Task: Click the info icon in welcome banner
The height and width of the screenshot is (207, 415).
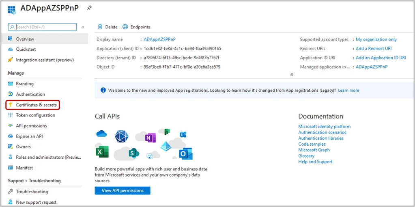Action: pyautogui.click(x=103, y=90)
